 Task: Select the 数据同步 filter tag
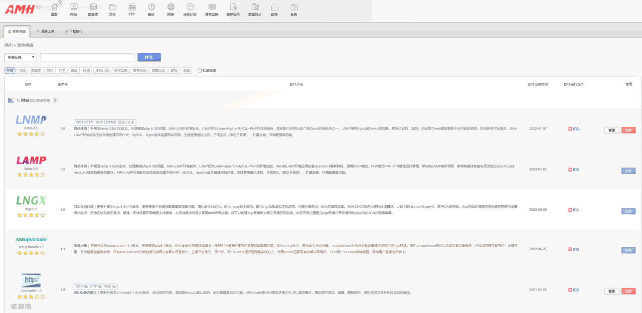tap(159, 71)
